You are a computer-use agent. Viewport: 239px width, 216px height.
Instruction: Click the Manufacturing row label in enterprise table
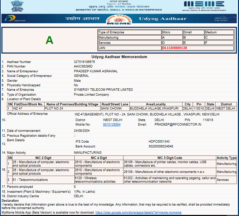(129, 38)
